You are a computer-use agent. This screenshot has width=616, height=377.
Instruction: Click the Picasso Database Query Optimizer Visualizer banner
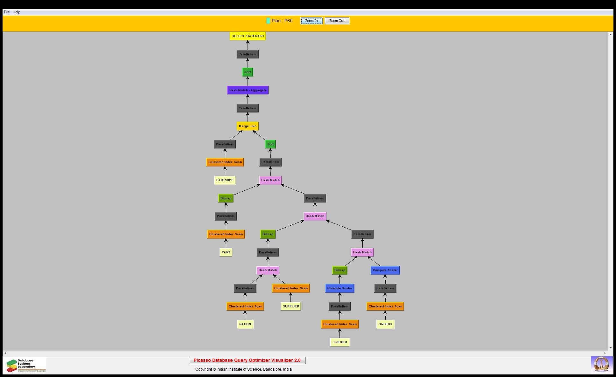[x=247, y=360]
